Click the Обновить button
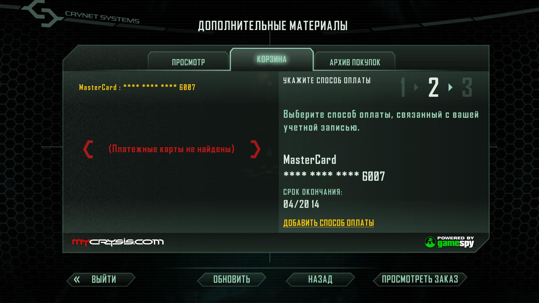The width and height of the screenshot is (539, 303). coord(232,279)
